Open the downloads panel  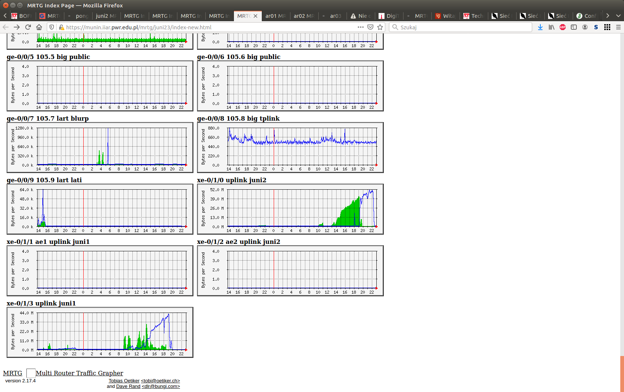(540, 27)
